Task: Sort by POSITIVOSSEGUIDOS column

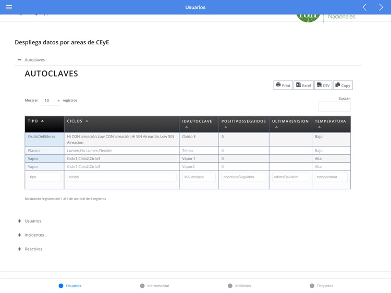Action: coord(244,124)
